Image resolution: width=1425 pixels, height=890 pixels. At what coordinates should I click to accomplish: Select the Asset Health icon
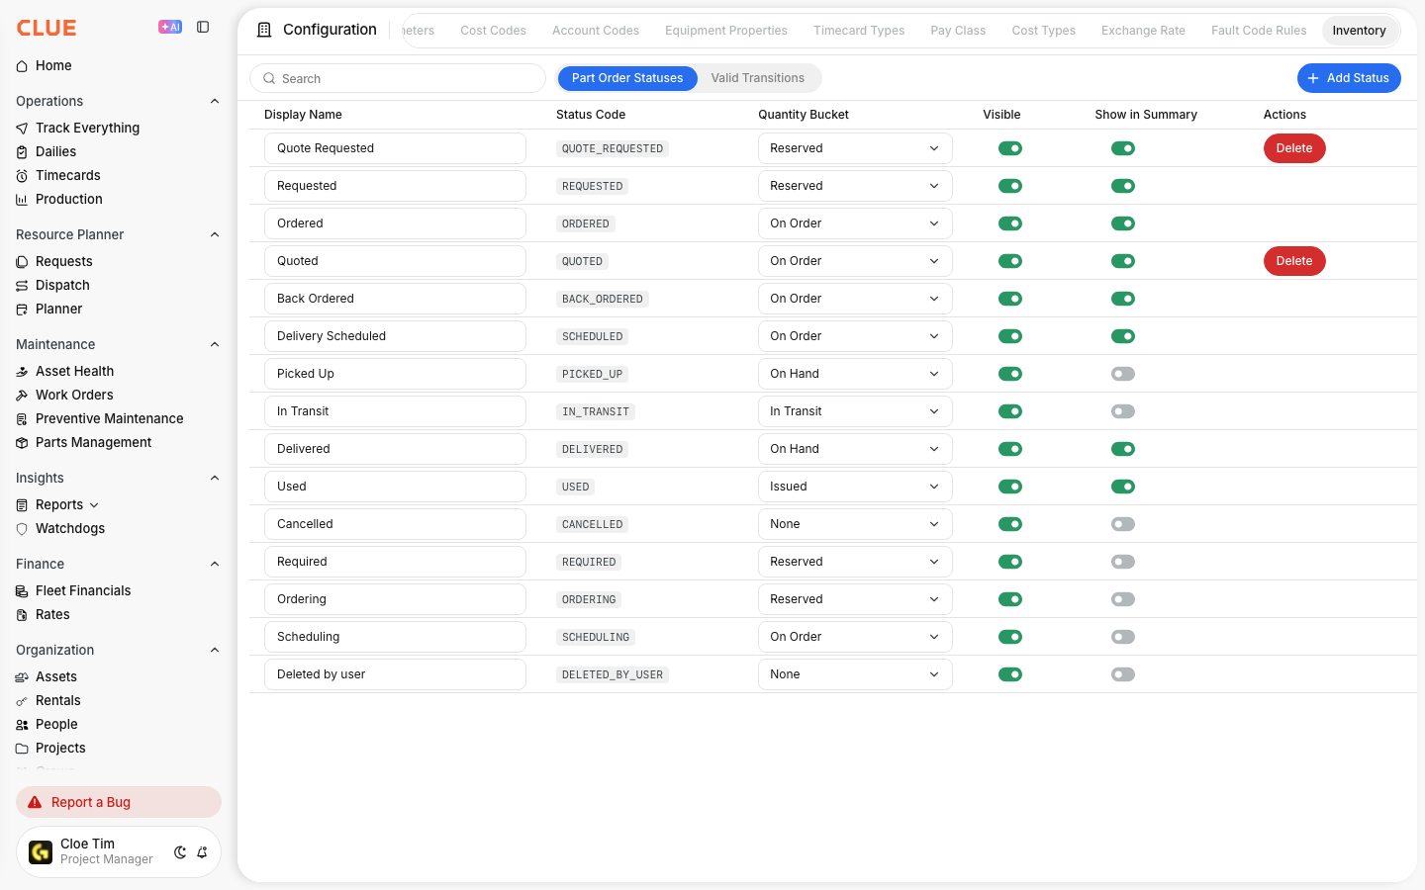(22, 372)
